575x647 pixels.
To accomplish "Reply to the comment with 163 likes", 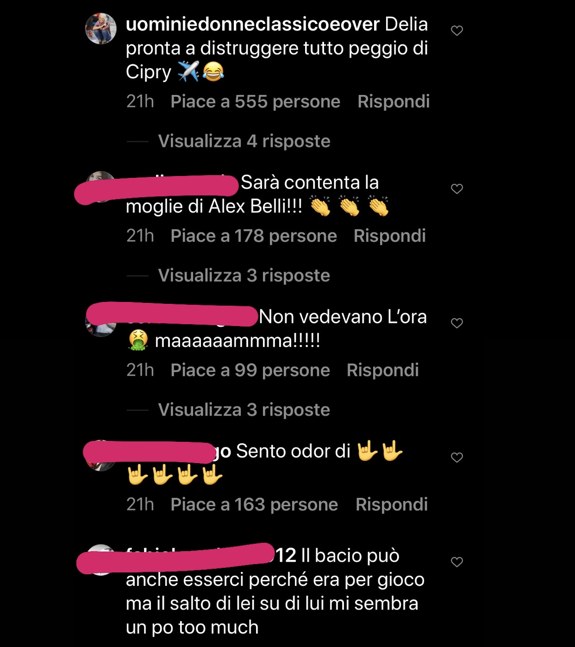I will coord(392,504).
